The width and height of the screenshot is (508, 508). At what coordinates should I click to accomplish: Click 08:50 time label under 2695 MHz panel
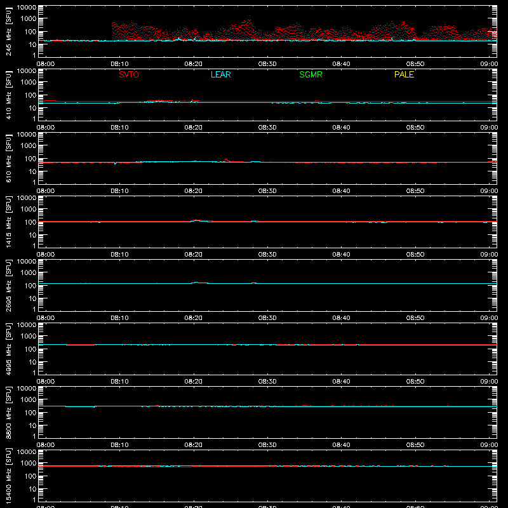415,318
